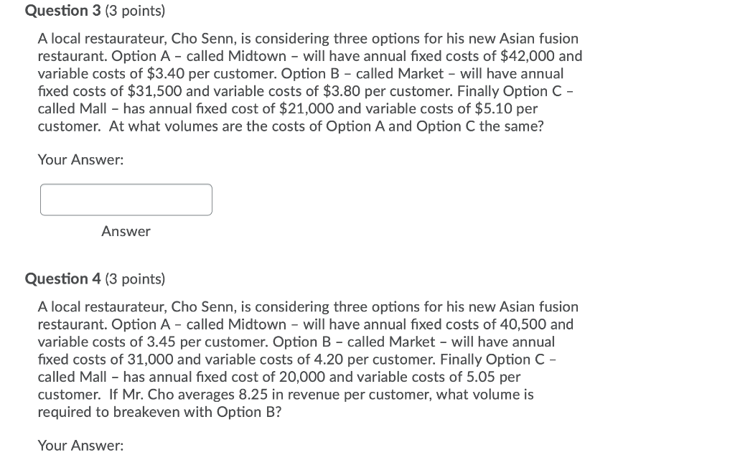Screen dimensions: 735x455
Task: Click the Answer label below the input box
Action: [126, 231]
